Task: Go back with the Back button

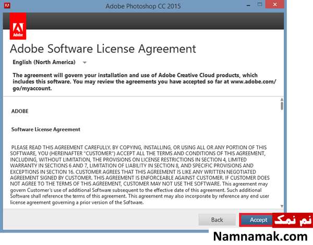Action: [217, 220]
